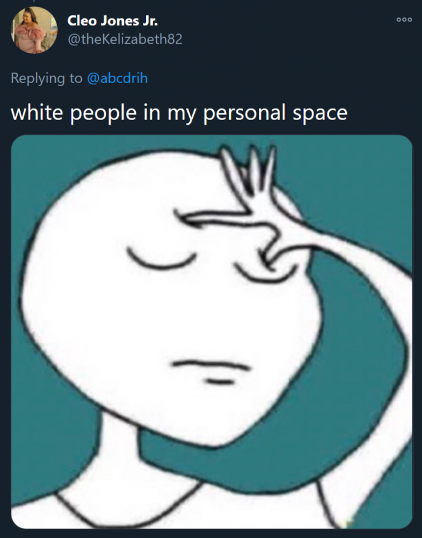Click the "Replying to" label

pyautogui.click(x=47, y=78)
